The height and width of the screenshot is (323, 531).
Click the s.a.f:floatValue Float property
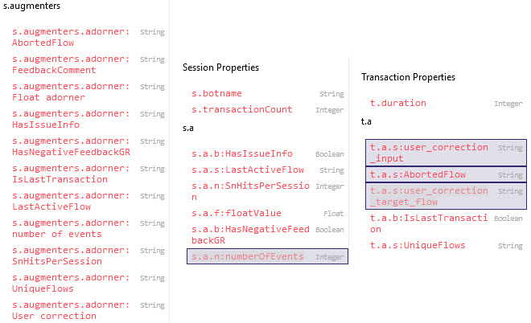tap(237, 213)
